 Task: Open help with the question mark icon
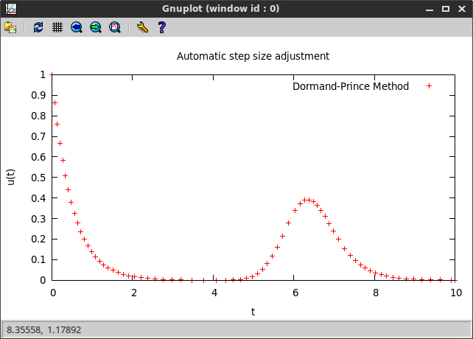tap(161, 27)
